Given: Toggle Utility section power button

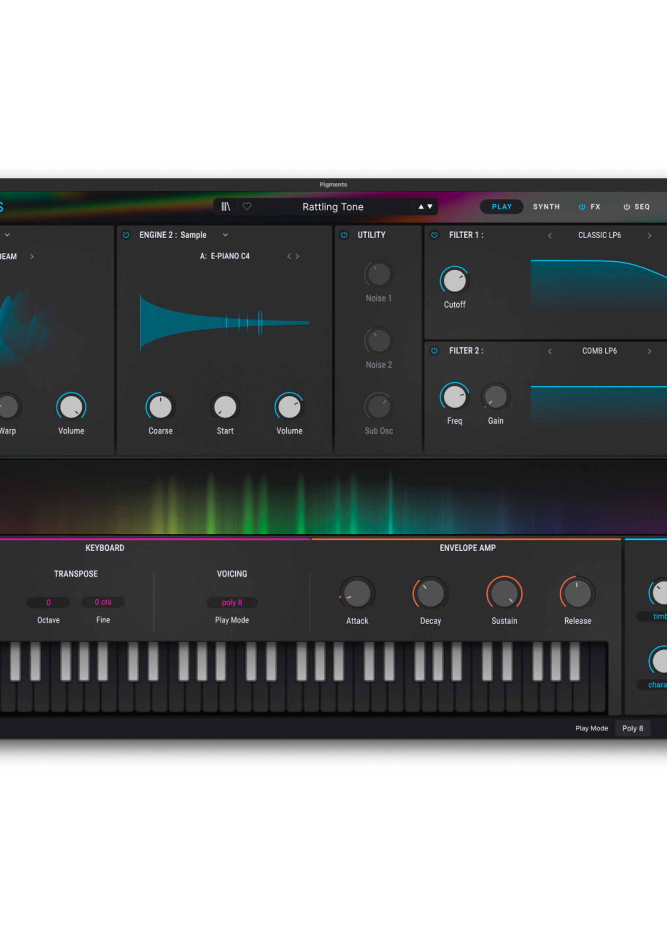Looking at the screenshot, I should [344, 235].
